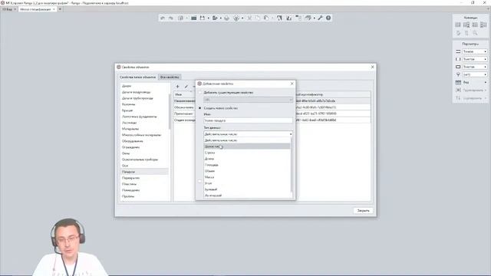Add a property with the plus icon
491x276 pixels.
pos(177,87)
